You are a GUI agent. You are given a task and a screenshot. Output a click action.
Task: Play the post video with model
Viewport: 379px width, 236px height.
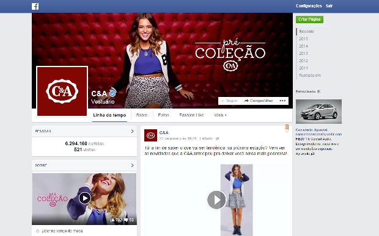216,200
